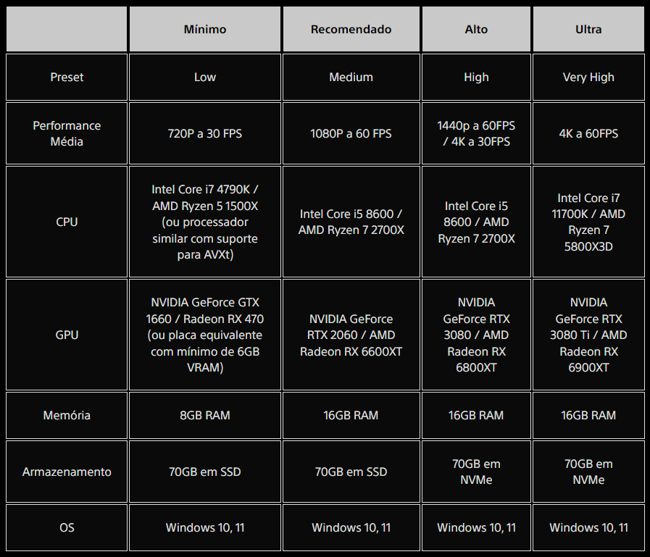
Task: Click the Alto column 70GB em NVMe cell
Action: [476, 472]
